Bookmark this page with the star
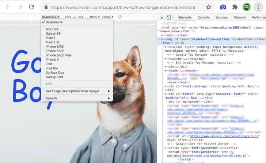 coord(209,7)
